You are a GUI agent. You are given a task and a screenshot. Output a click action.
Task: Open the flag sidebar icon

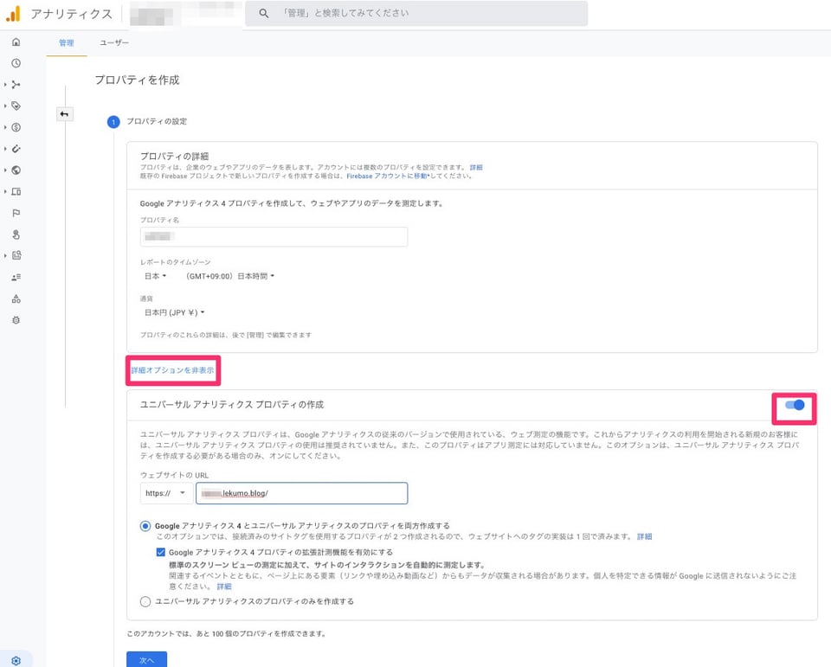16,213
